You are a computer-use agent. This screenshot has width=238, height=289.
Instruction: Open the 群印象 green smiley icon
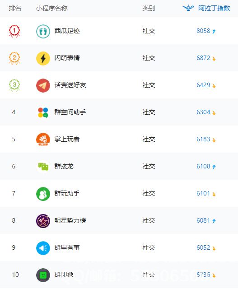43,275
